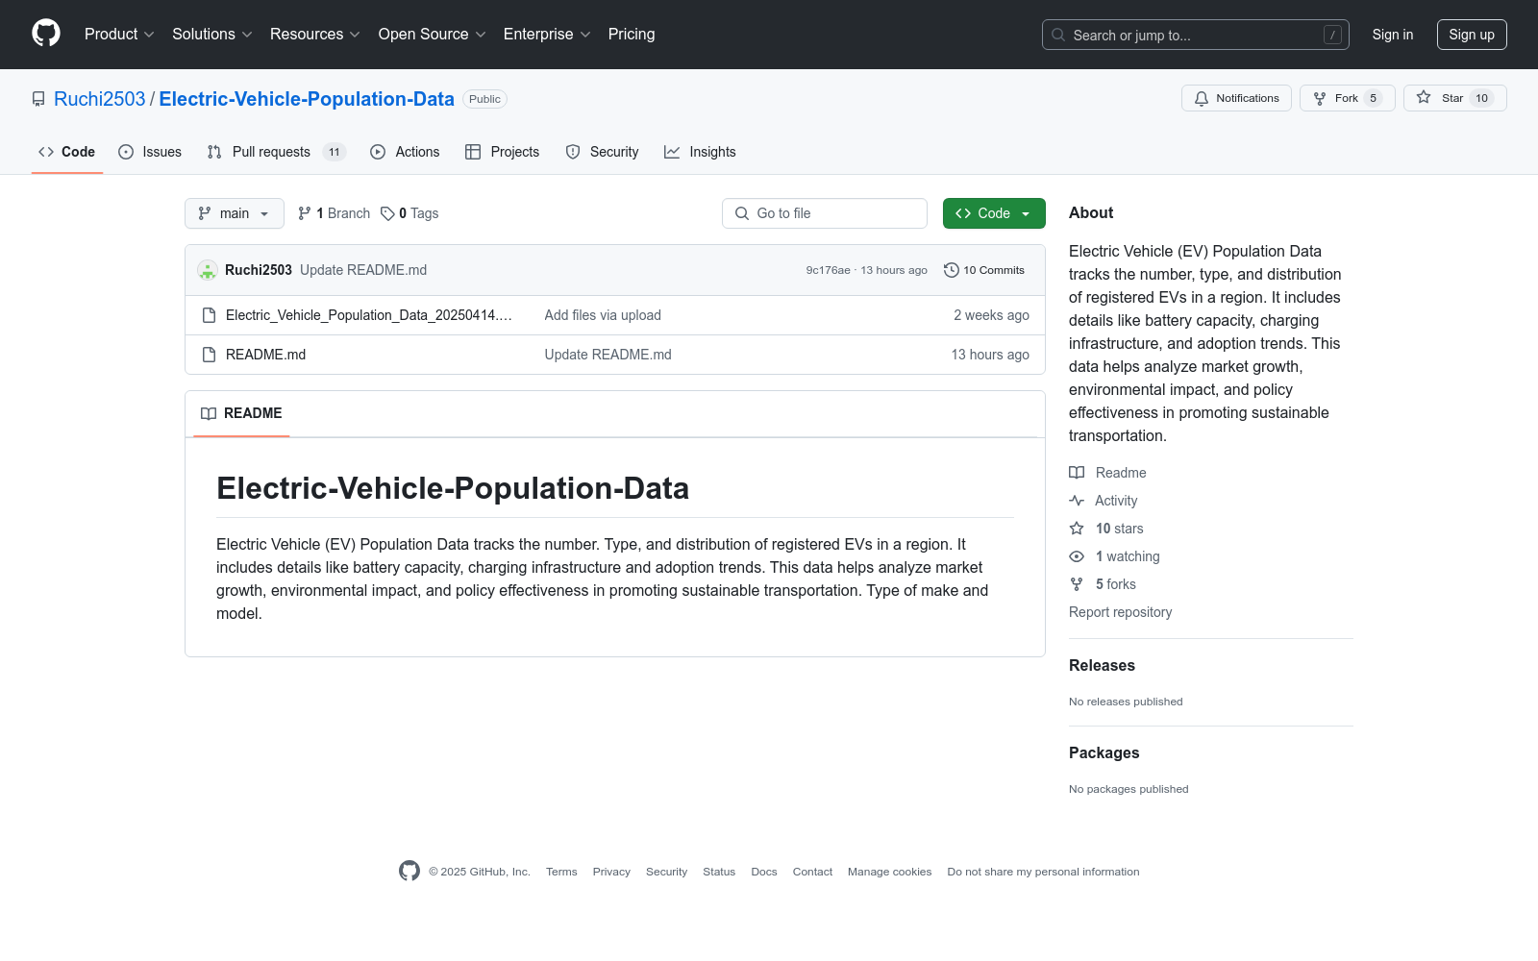This screenshot has width=1538, height=961.
Task: Open the Releases heading link
Action: point(1102,665)
